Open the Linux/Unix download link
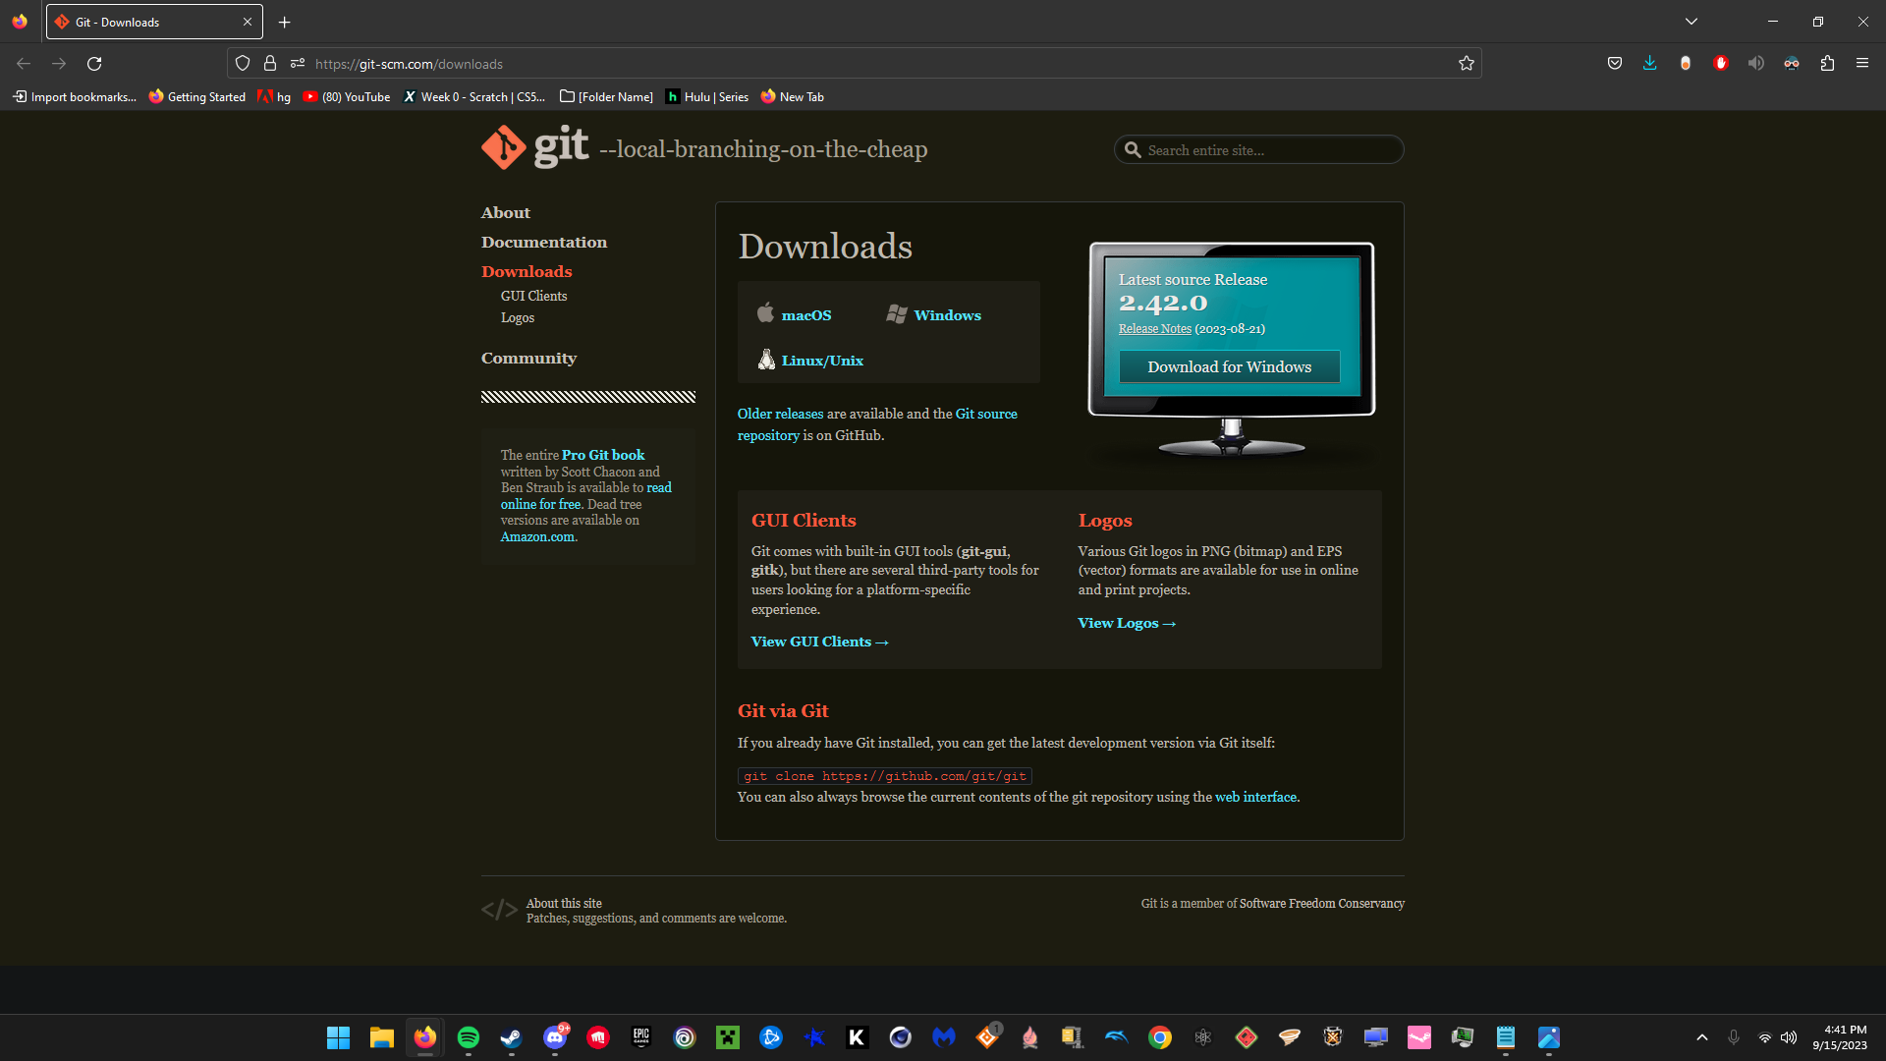 click(822, 361)
